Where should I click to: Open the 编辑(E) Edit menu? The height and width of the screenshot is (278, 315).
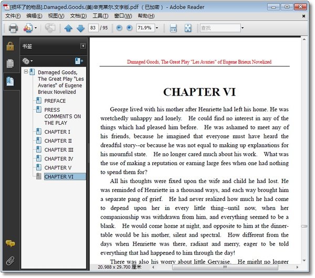click(34, 16)
